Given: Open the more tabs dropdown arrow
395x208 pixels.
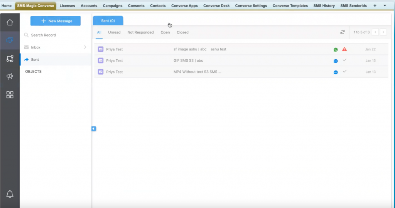Looking at the screenshot, I should (x=385, y=5).
